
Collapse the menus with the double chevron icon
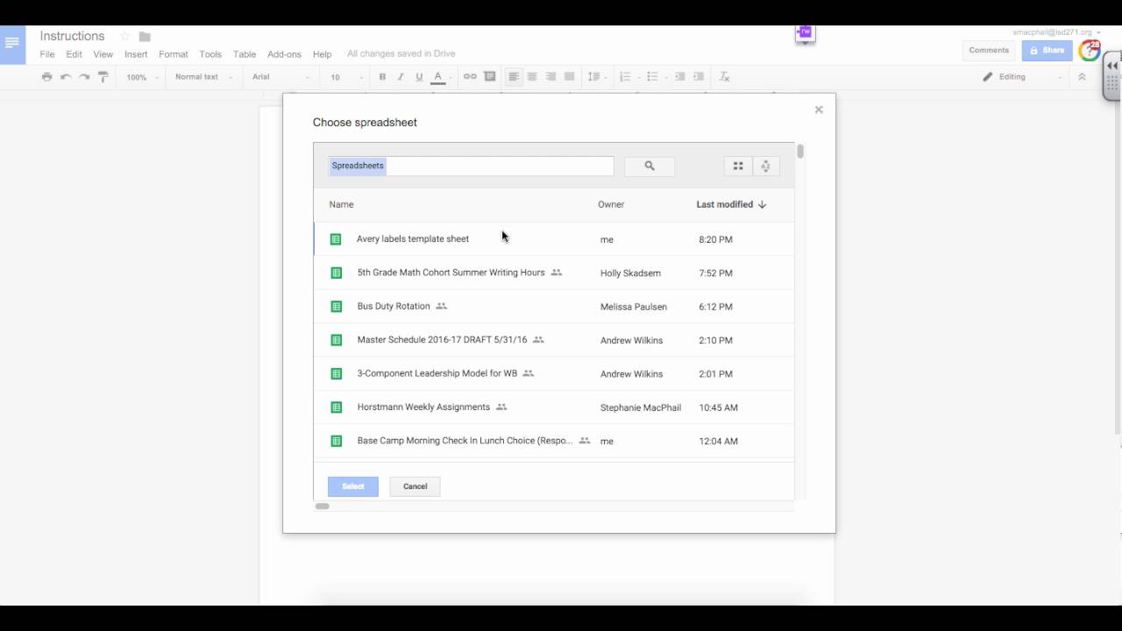click(1082, 77)
